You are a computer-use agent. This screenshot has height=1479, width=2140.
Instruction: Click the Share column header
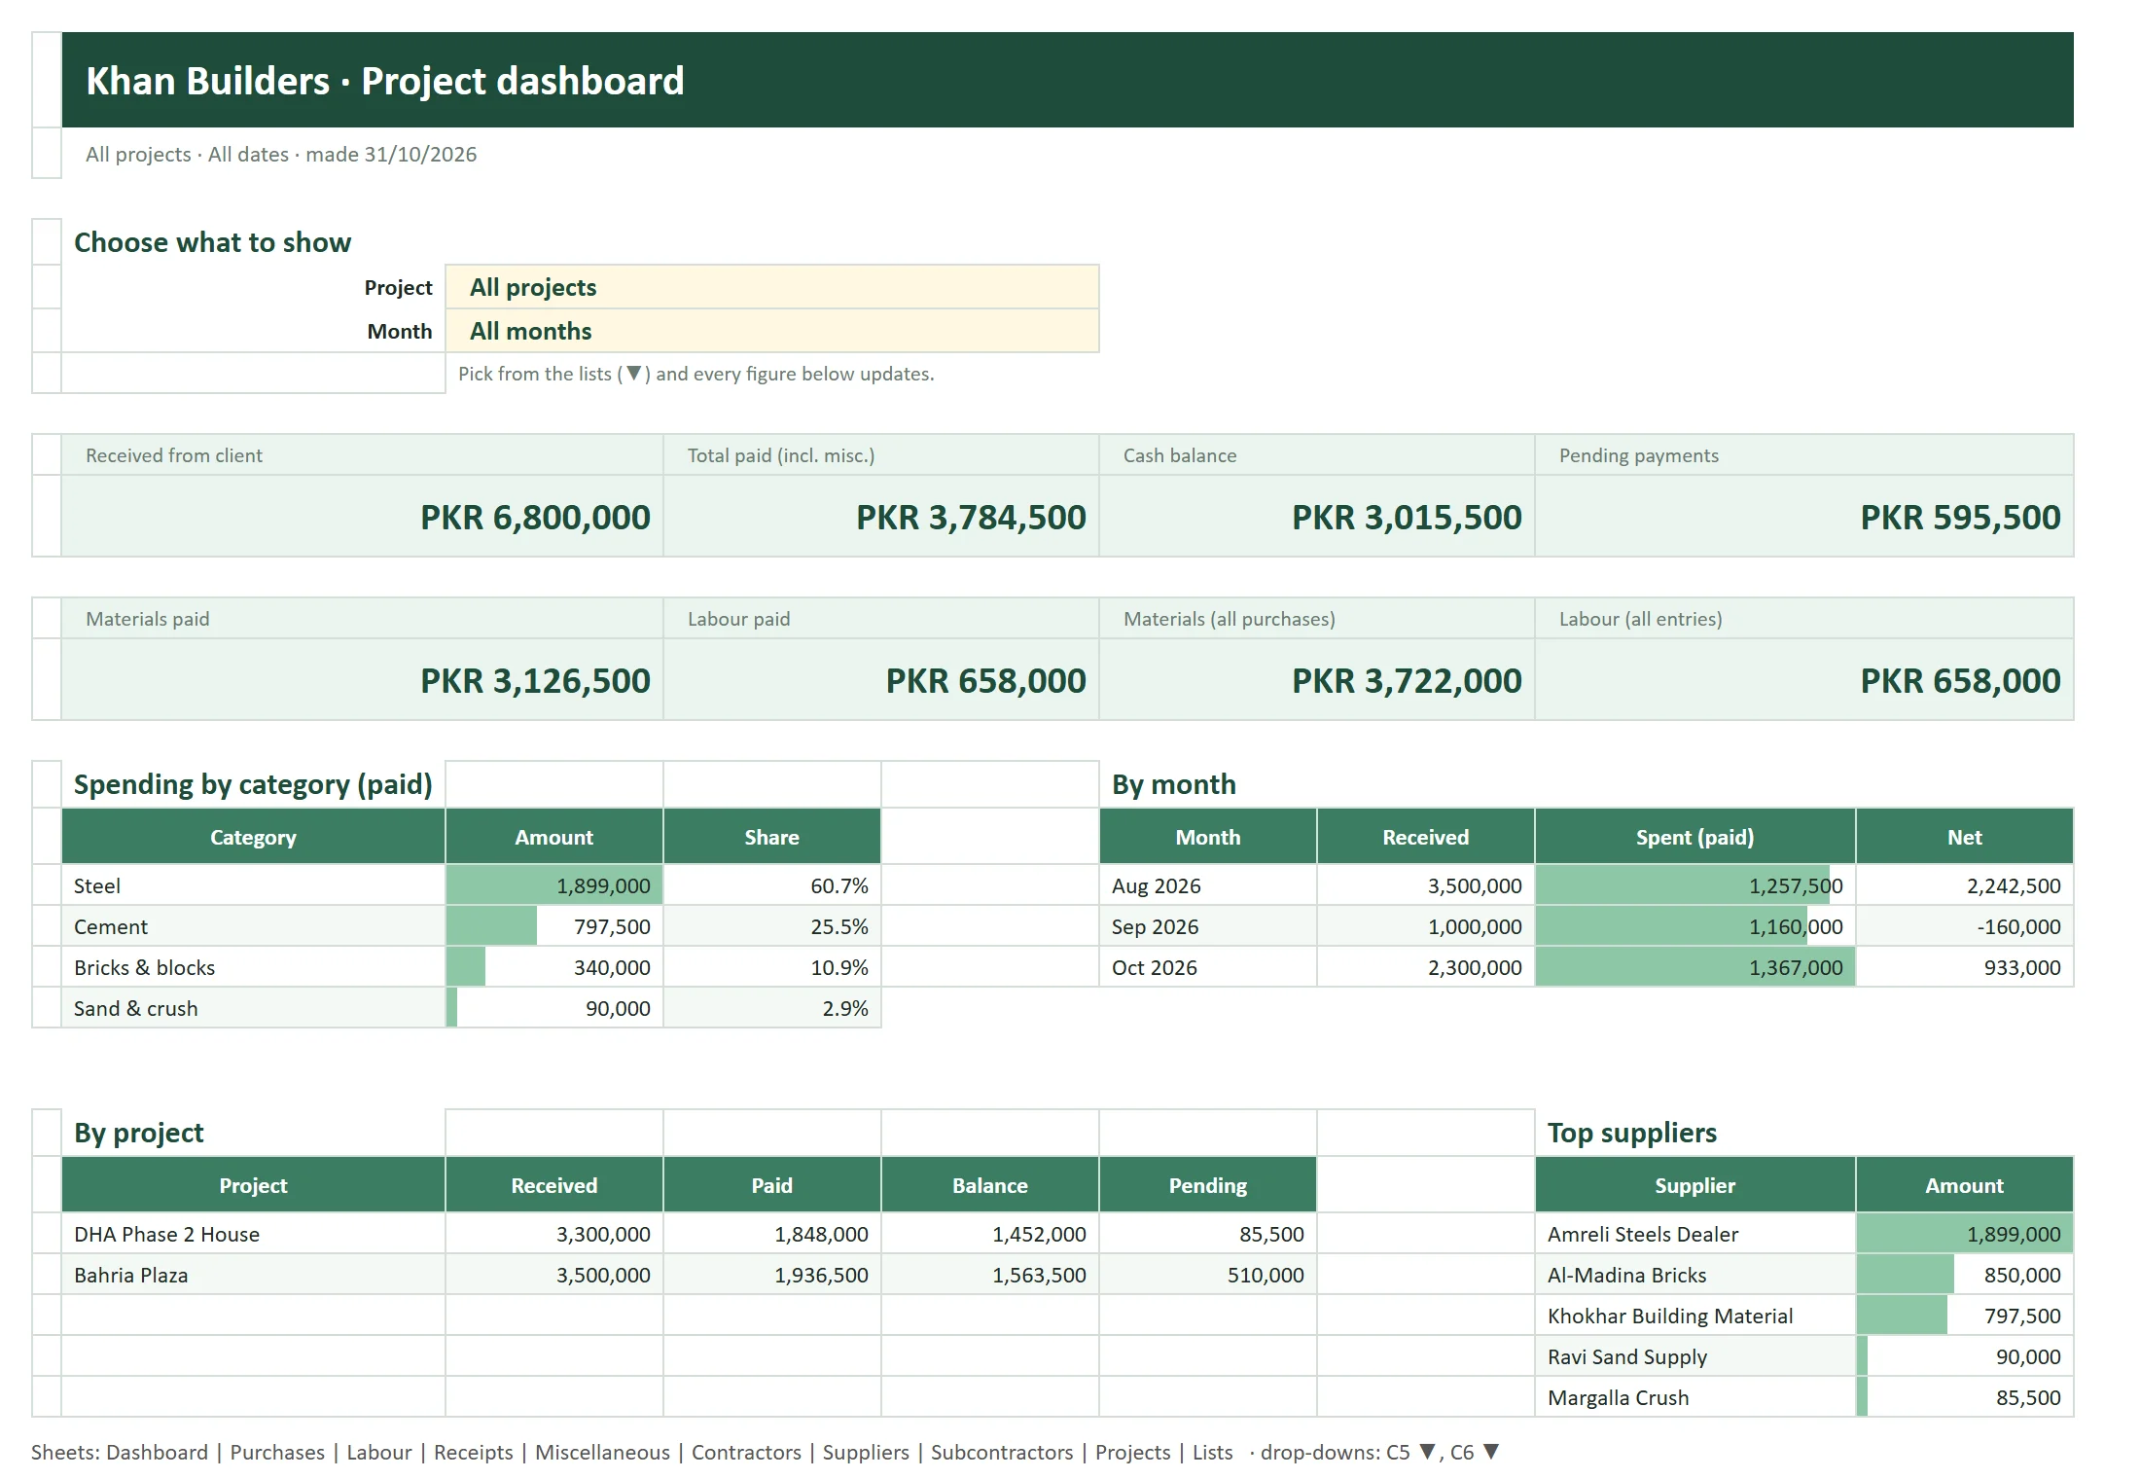772,837
